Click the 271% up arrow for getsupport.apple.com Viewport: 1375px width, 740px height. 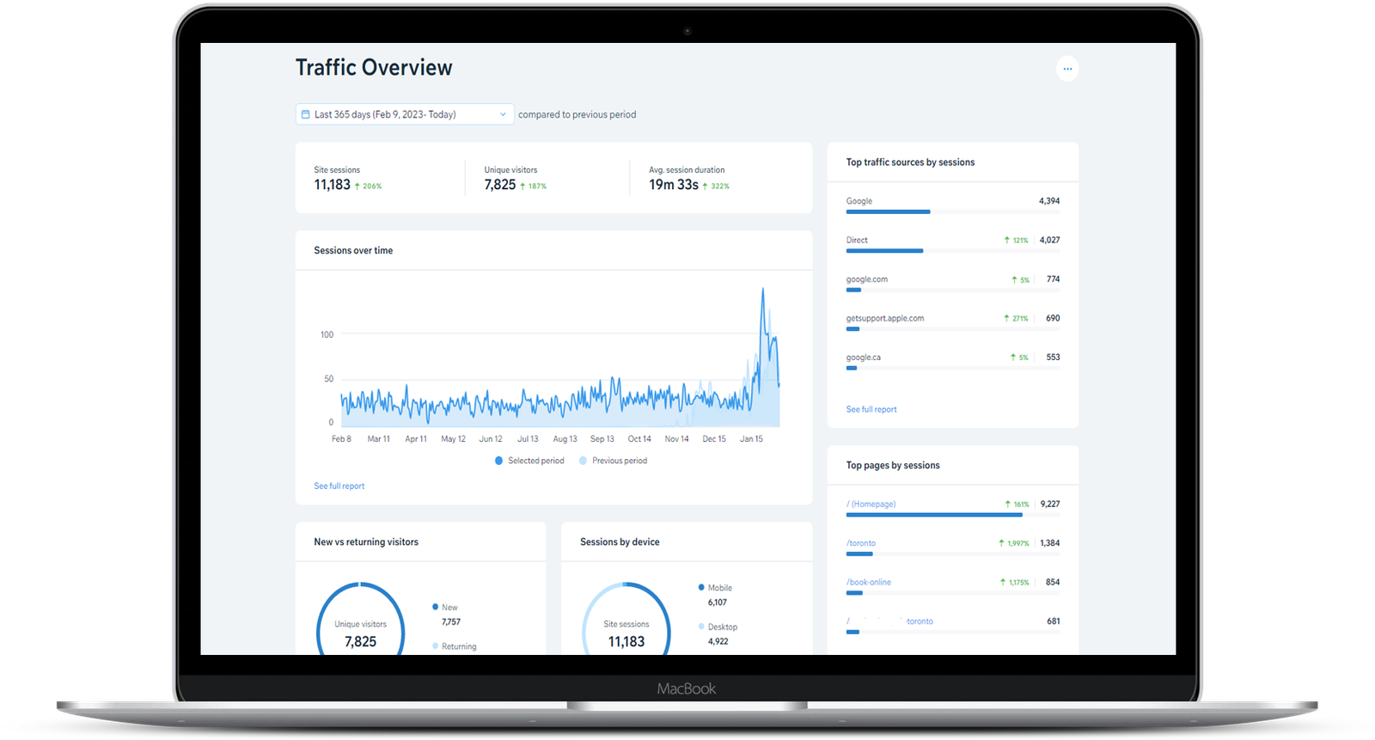pyautogui.click(x=1006, y=318)
